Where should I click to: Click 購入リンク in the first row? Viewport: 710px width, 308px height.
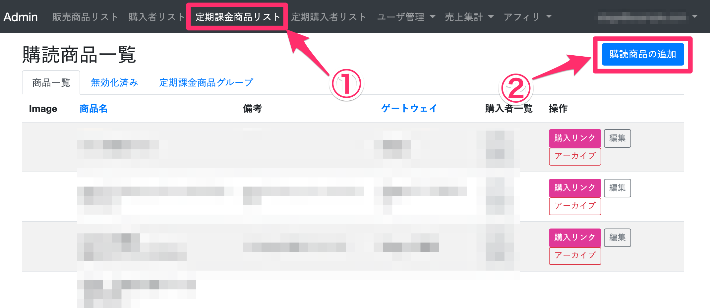(575, 138)
